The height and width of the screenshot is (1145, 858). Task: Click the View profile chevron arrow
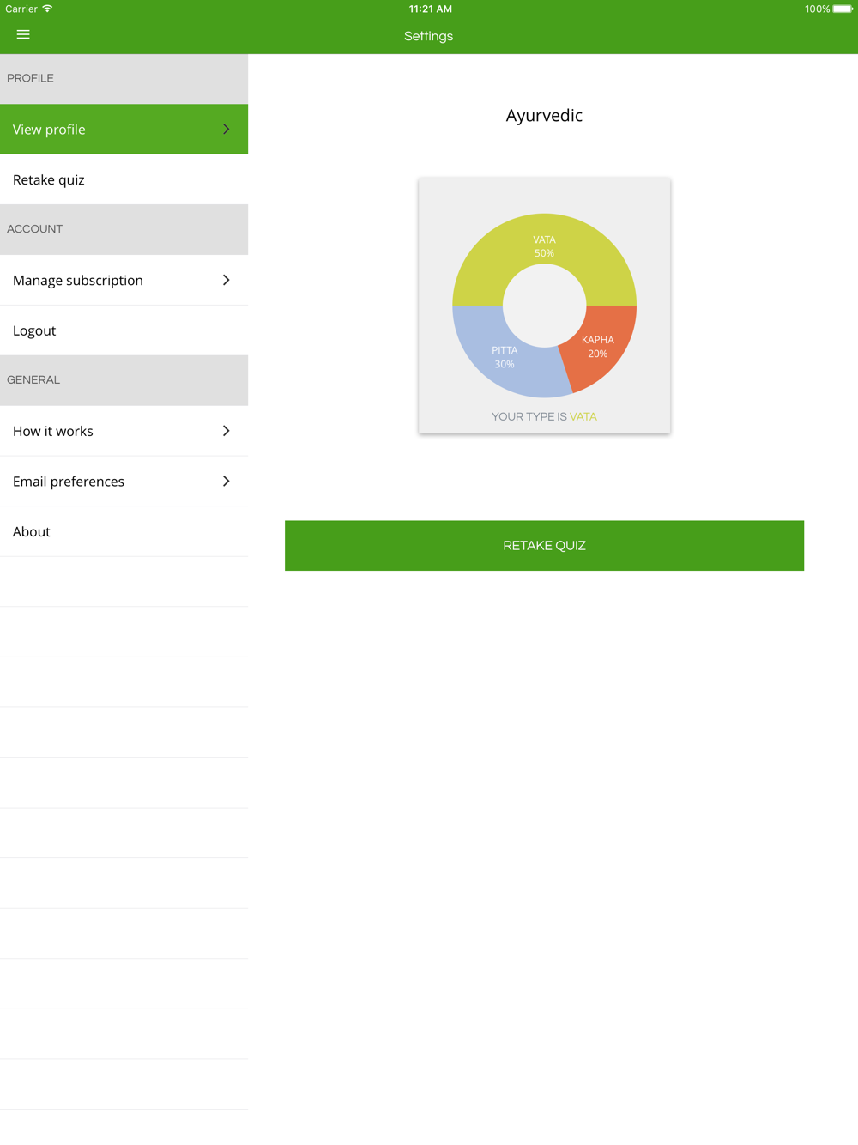(x=227, y=129)
